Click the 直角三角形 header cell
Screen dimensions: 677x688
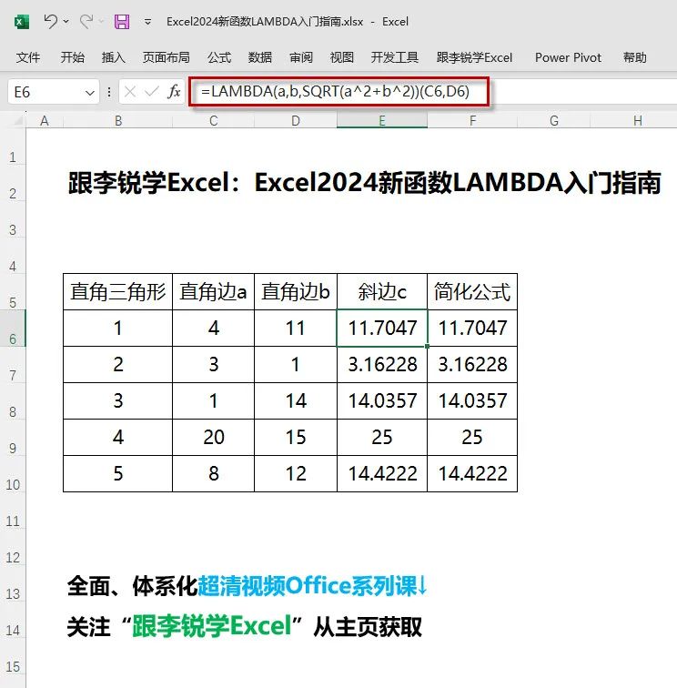point(118,292)
